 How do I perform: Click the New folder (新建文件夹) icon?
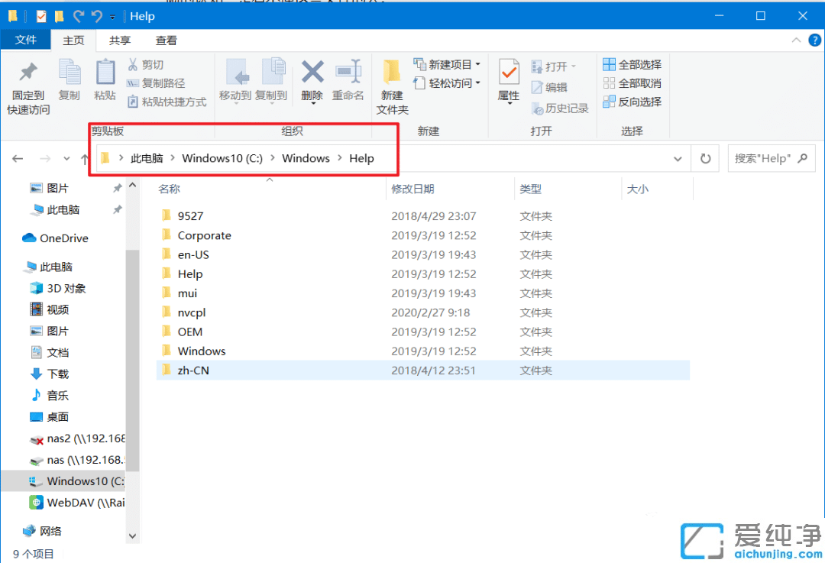pos(392,72)
